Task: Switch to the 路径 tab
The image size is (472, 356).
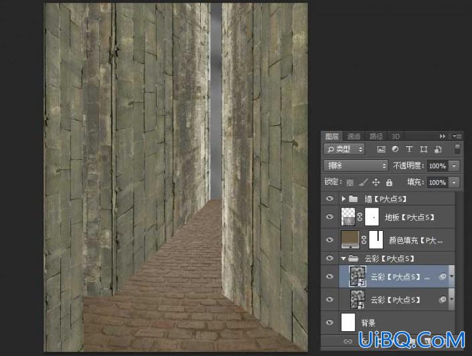Action: (376, 137)
